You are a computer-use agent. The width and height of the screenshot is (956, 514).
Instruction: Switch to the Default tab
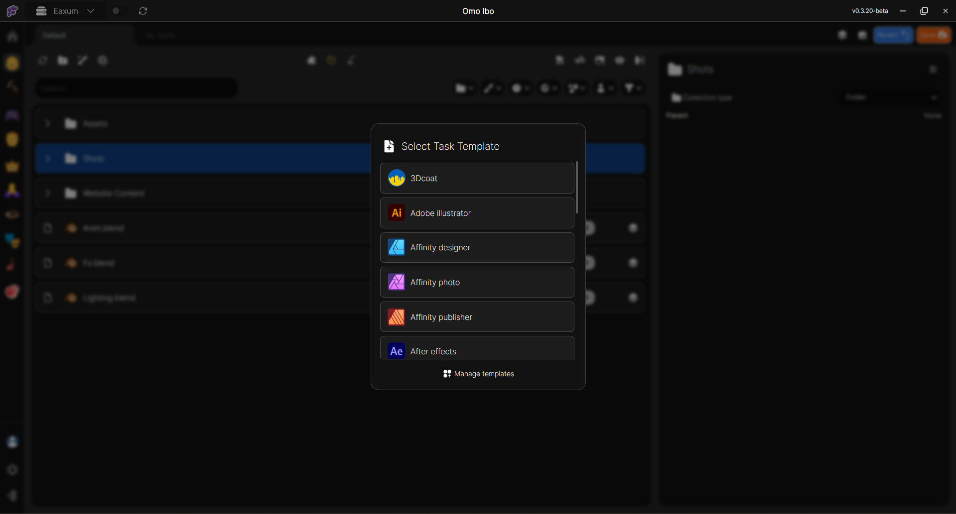pyautogui.click(x=84, y=35)
